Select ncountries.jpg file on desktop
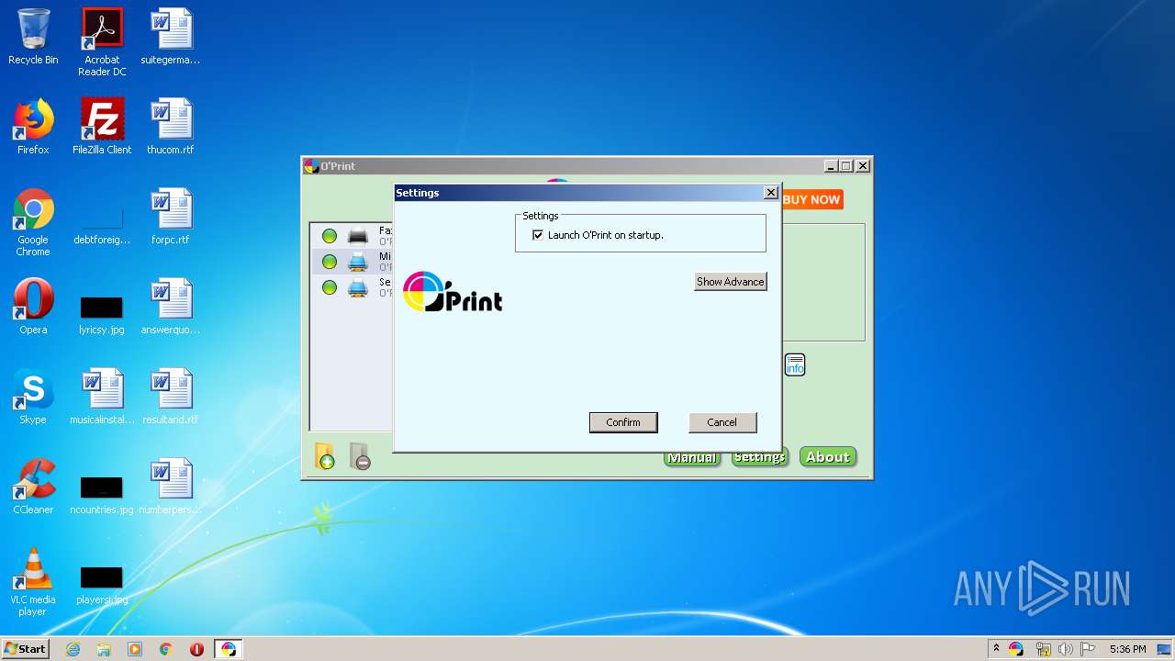1175x661 pixels. (102, 494)
